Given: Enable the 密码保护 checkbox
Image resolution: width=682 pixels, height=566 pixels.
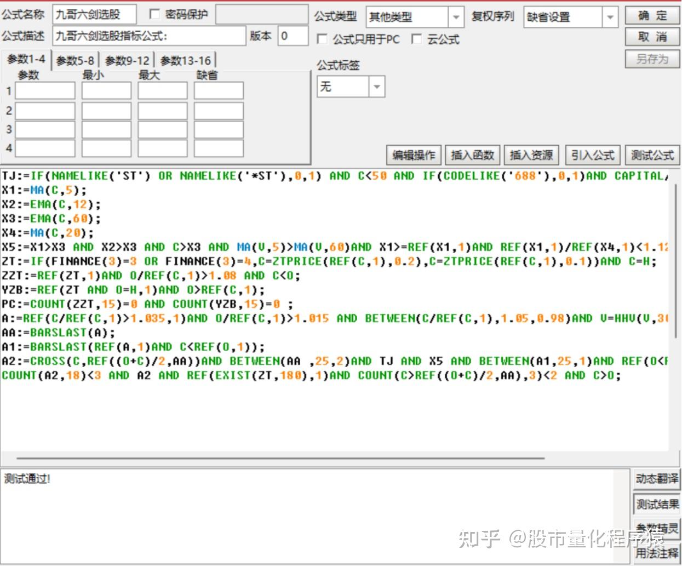Looking at the screenshot, I should click(x=155, y=14).
